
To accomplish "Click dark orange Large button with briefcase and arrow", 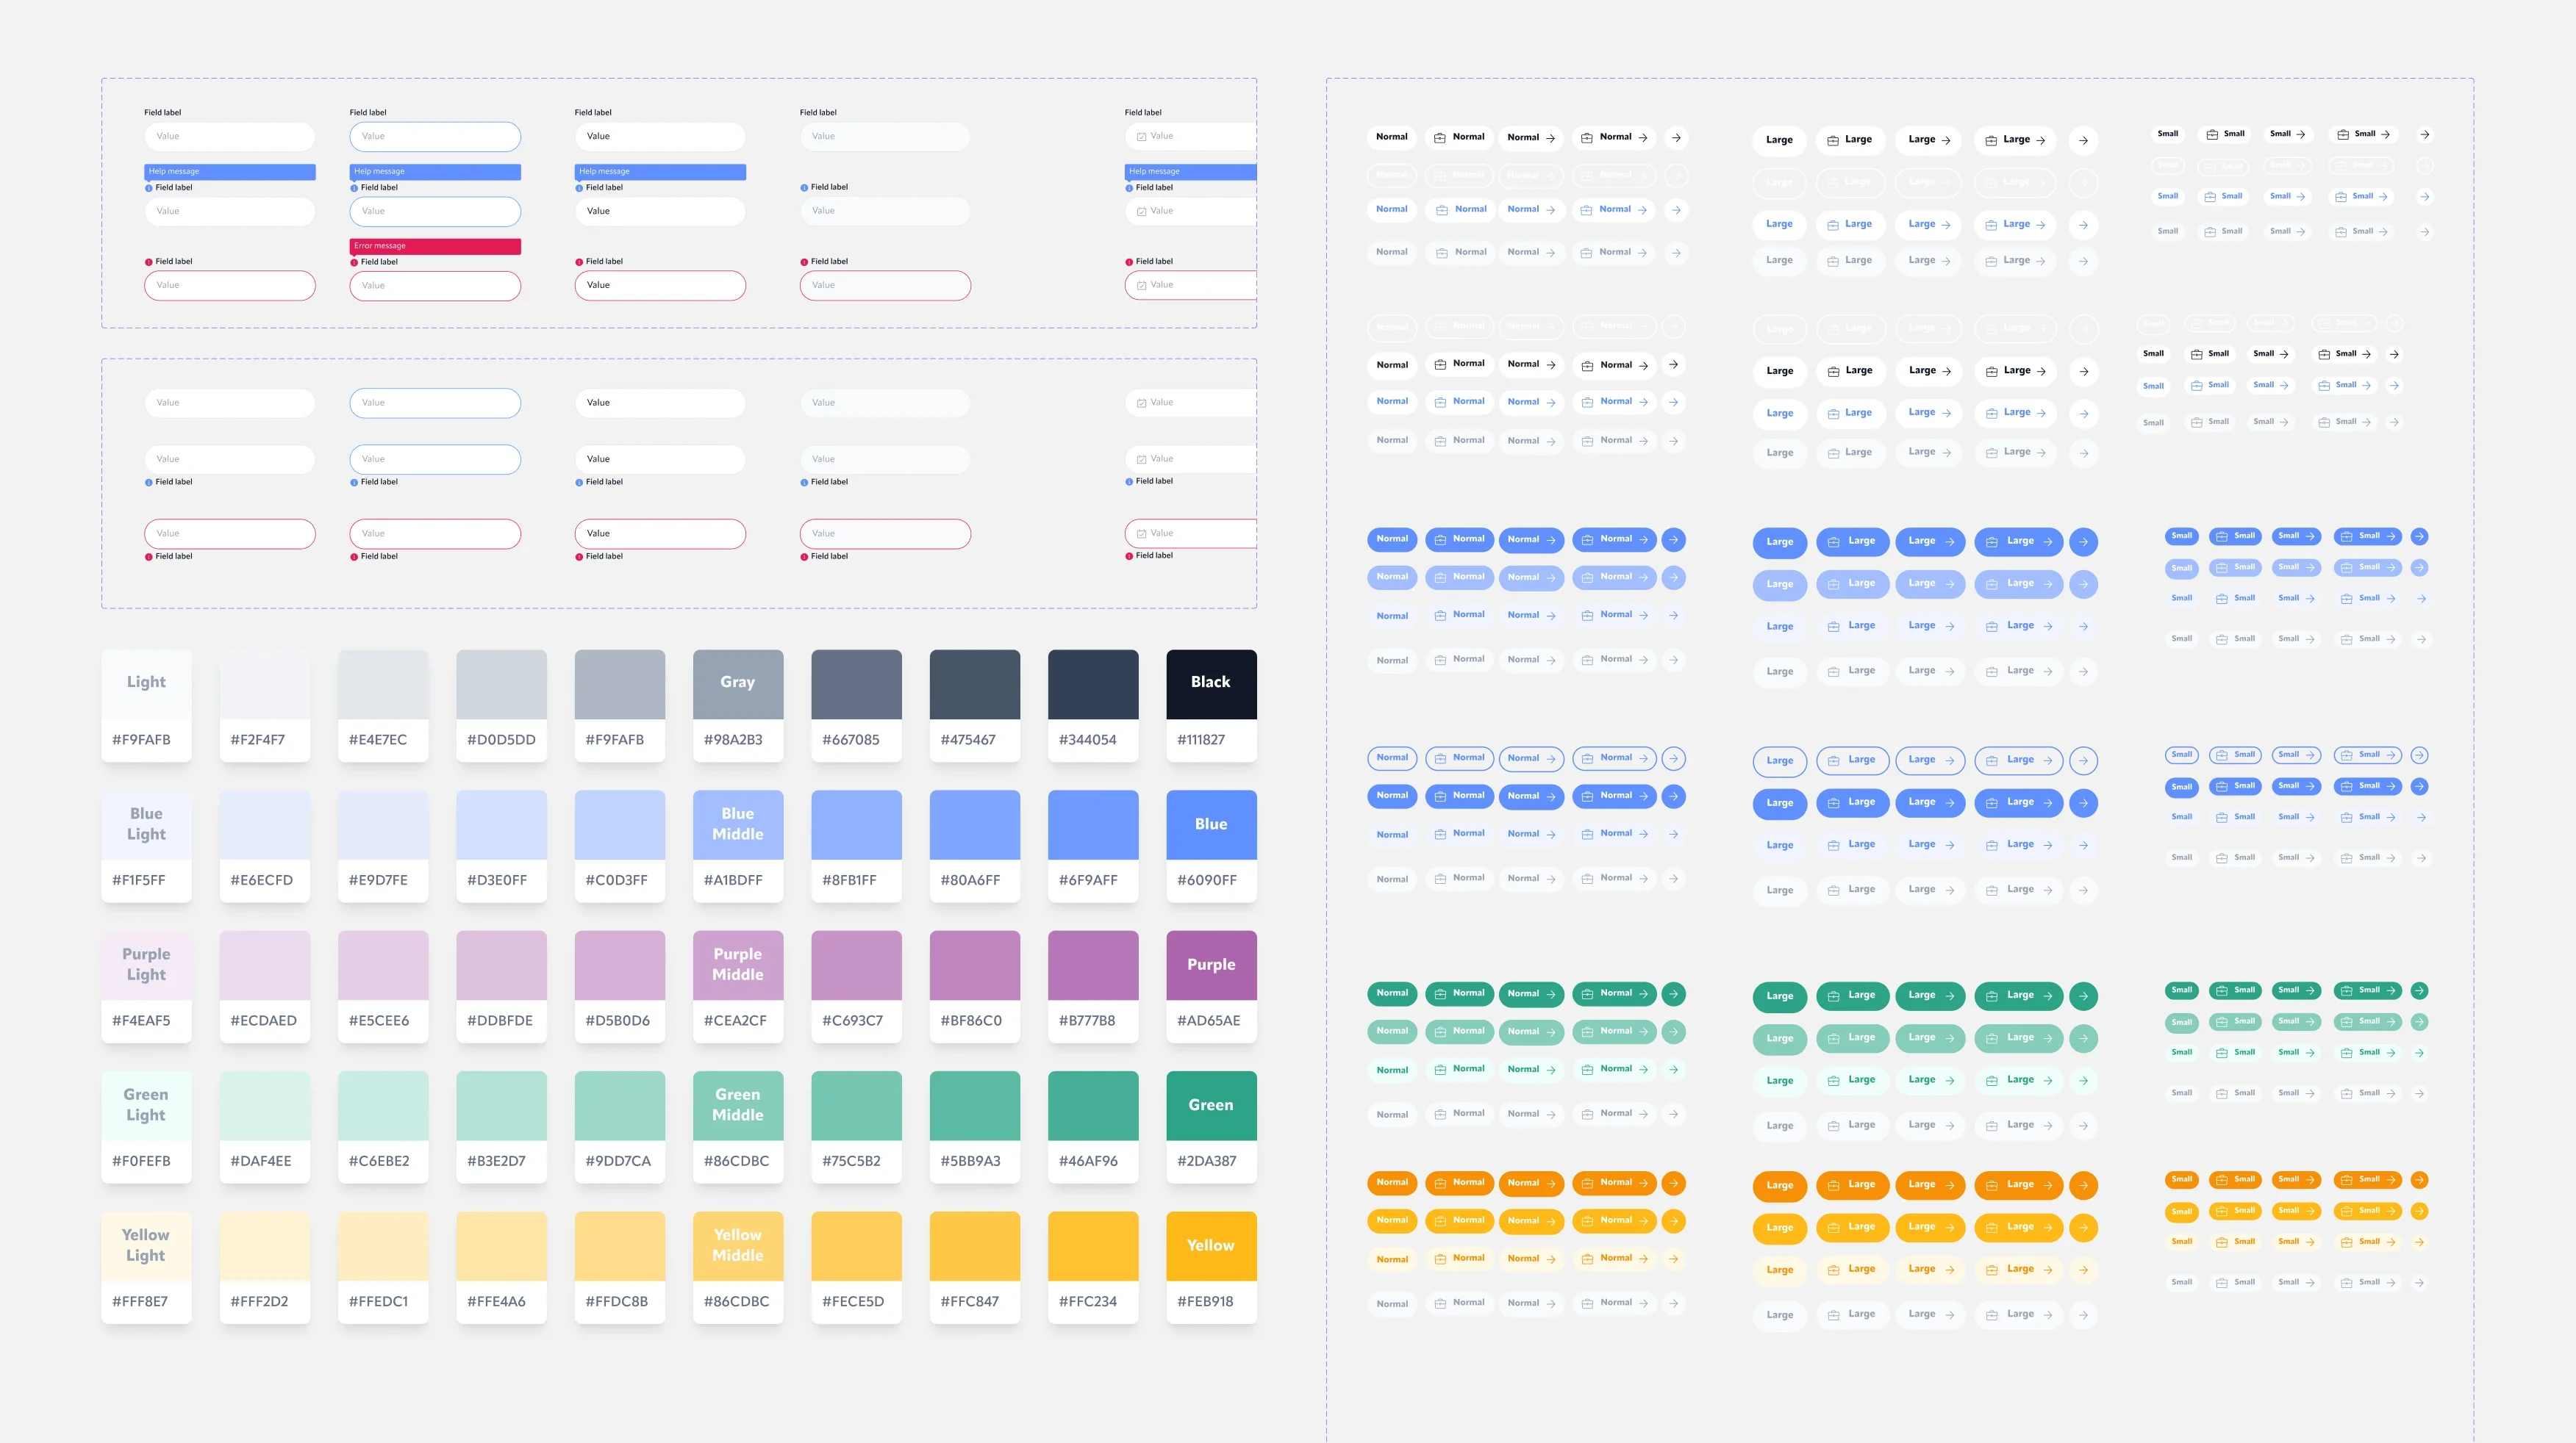I will 2019,1186.
